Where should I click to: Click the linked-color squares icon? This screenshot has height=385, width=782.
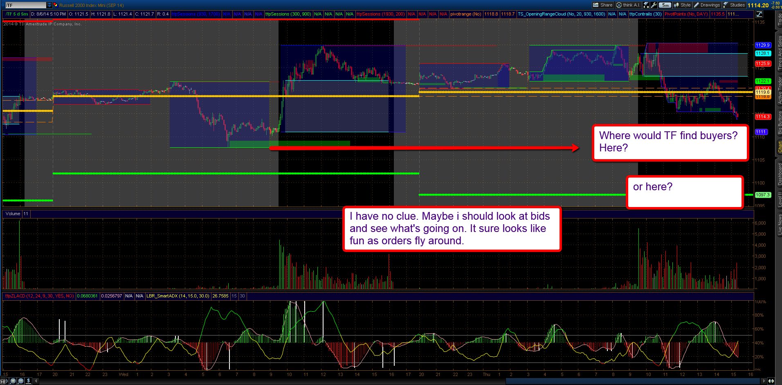(55, 5)
